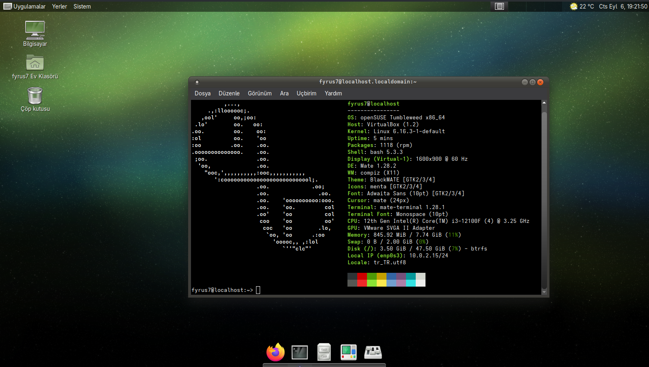Screen dimensions: 649x367
Task: Minimize the terminal window
Action: point(525,82)
